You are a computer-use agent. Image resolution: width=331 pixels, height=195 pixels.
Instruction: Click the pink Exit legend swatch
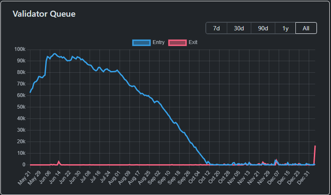178,42
